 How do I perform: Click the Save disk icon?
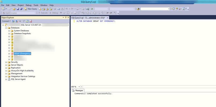tap(18, 9)
